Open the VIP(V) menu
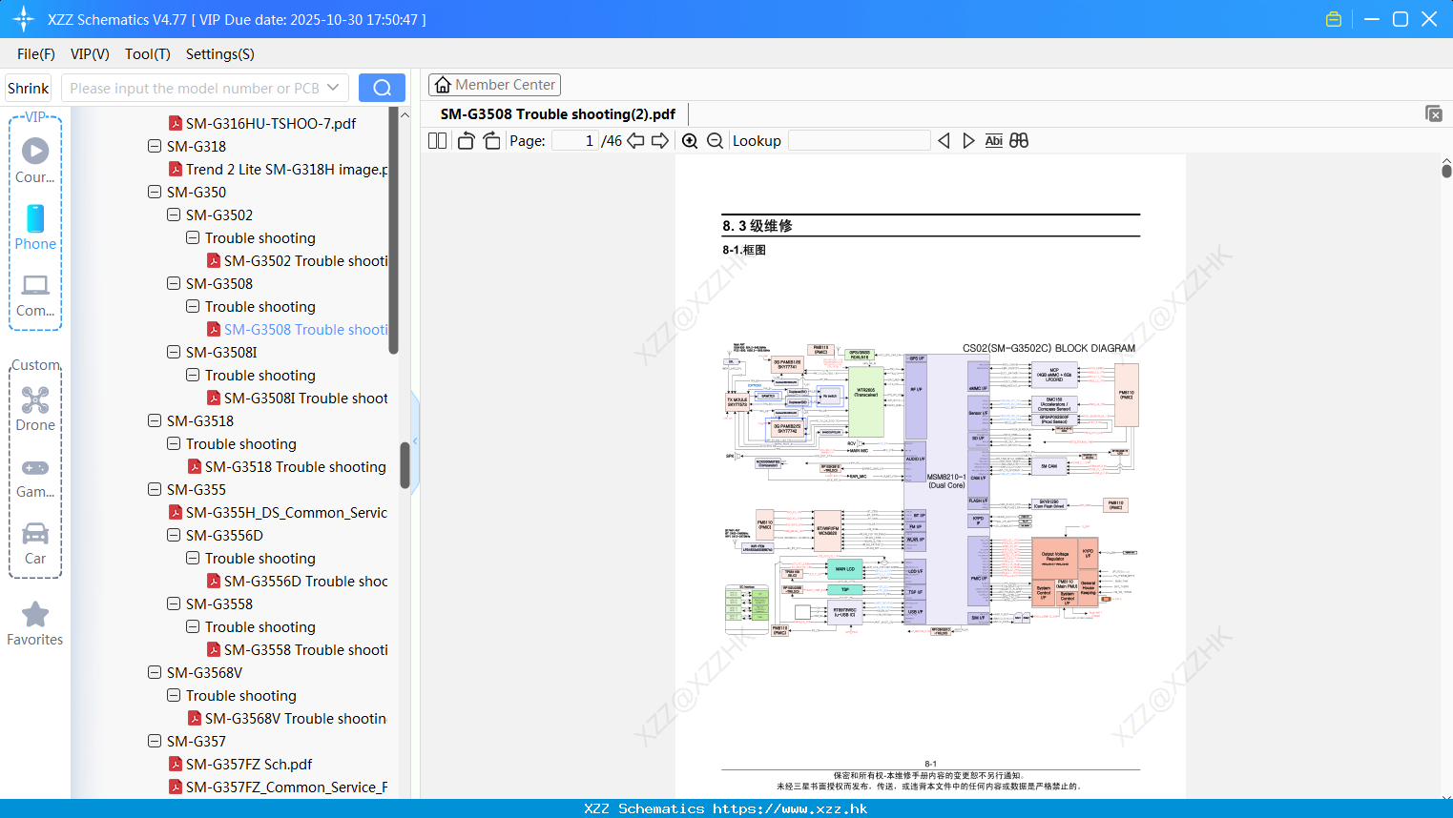 (x=90, y=53)
